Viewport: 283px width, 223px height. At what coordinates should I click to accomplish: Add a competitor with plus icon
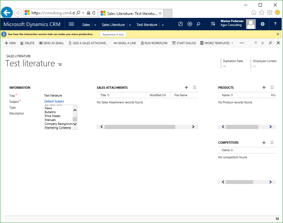coord(264,143)
